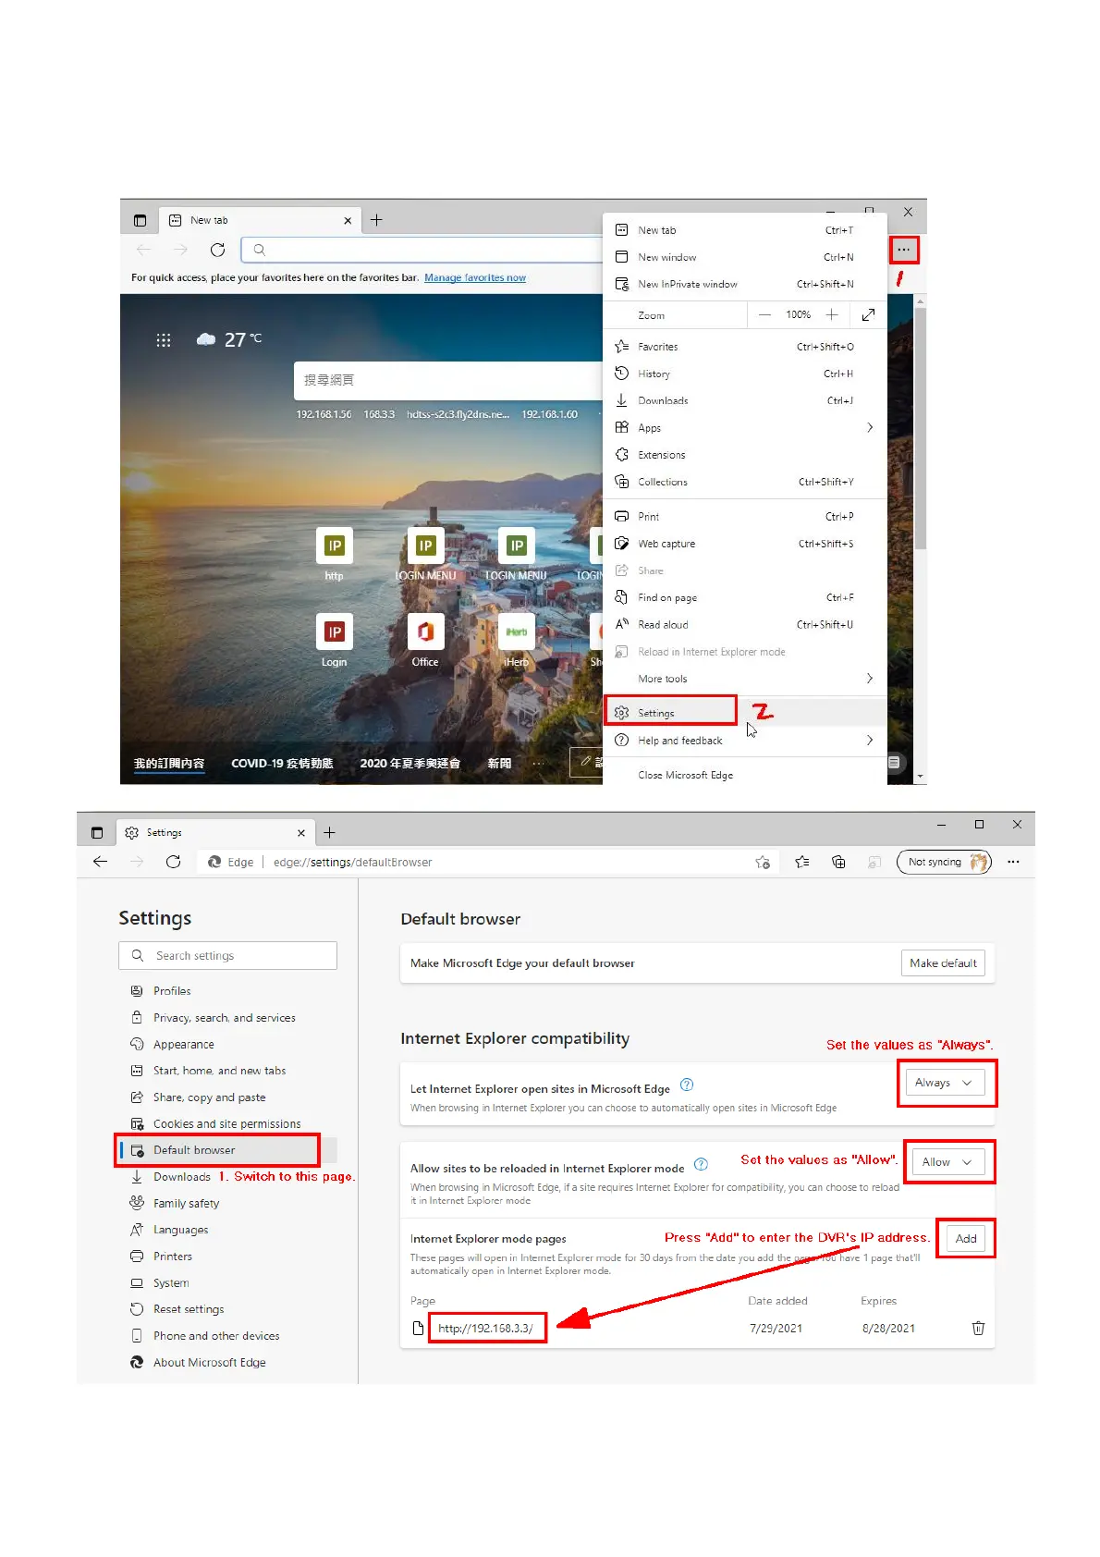
Task: Delete the 192.168.3.3 page with trash icon
Action: 978,1329
